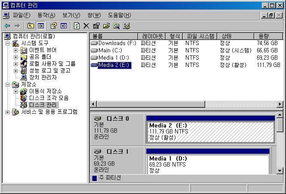Screen dimensions: 286x194
Task: Select the Media 1 (D:) partition block on 디스크 1
Action: coord(208,161)
